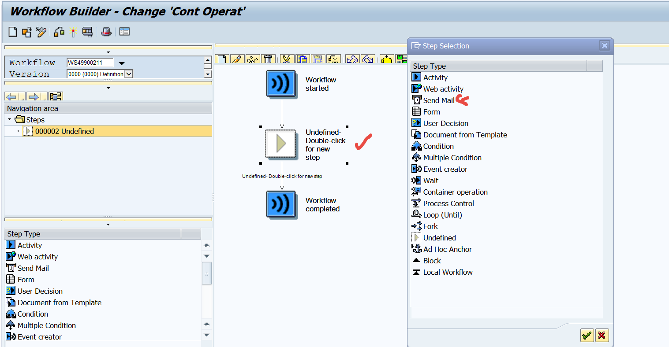Screen dimensions: 669x347
Task: Click the red top hat icon
Action: (x=106, y=32)
